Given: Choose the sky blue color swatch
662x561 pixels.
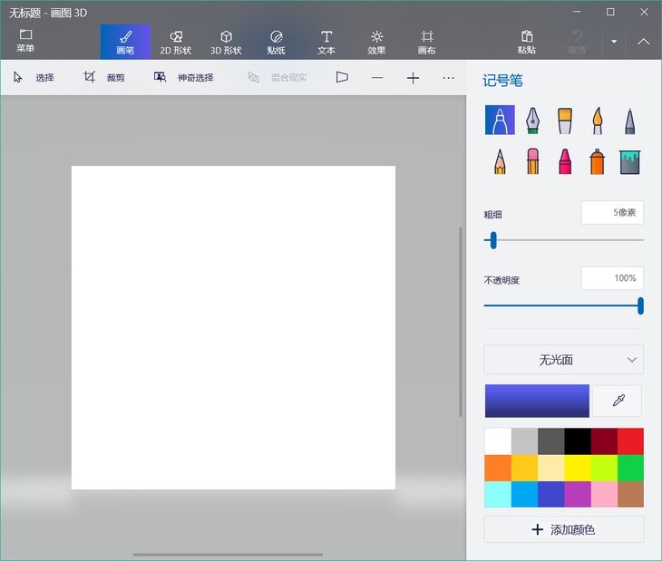Looking at the screenshot, I should [x=524, y=494].
